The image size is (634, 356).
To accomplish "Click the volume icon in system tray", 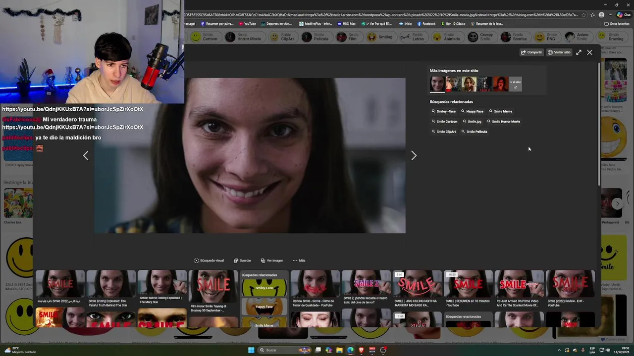I will point(608,350).
